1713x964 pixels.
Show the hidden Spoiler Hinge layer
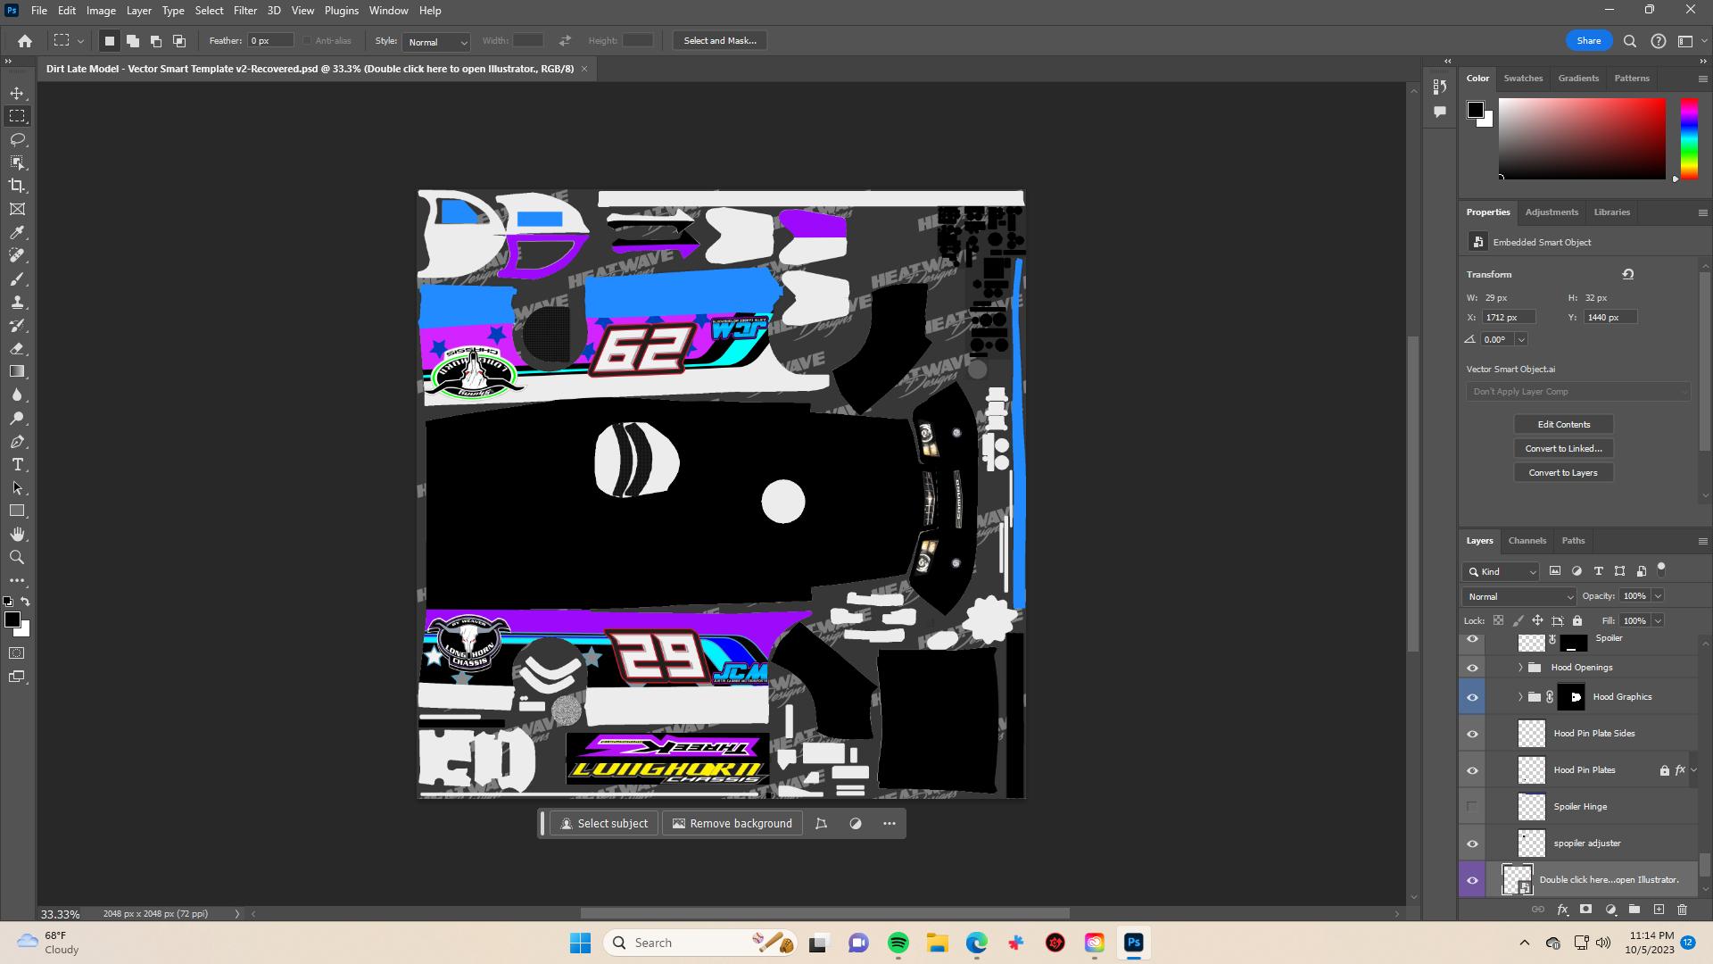(1472, 807)
